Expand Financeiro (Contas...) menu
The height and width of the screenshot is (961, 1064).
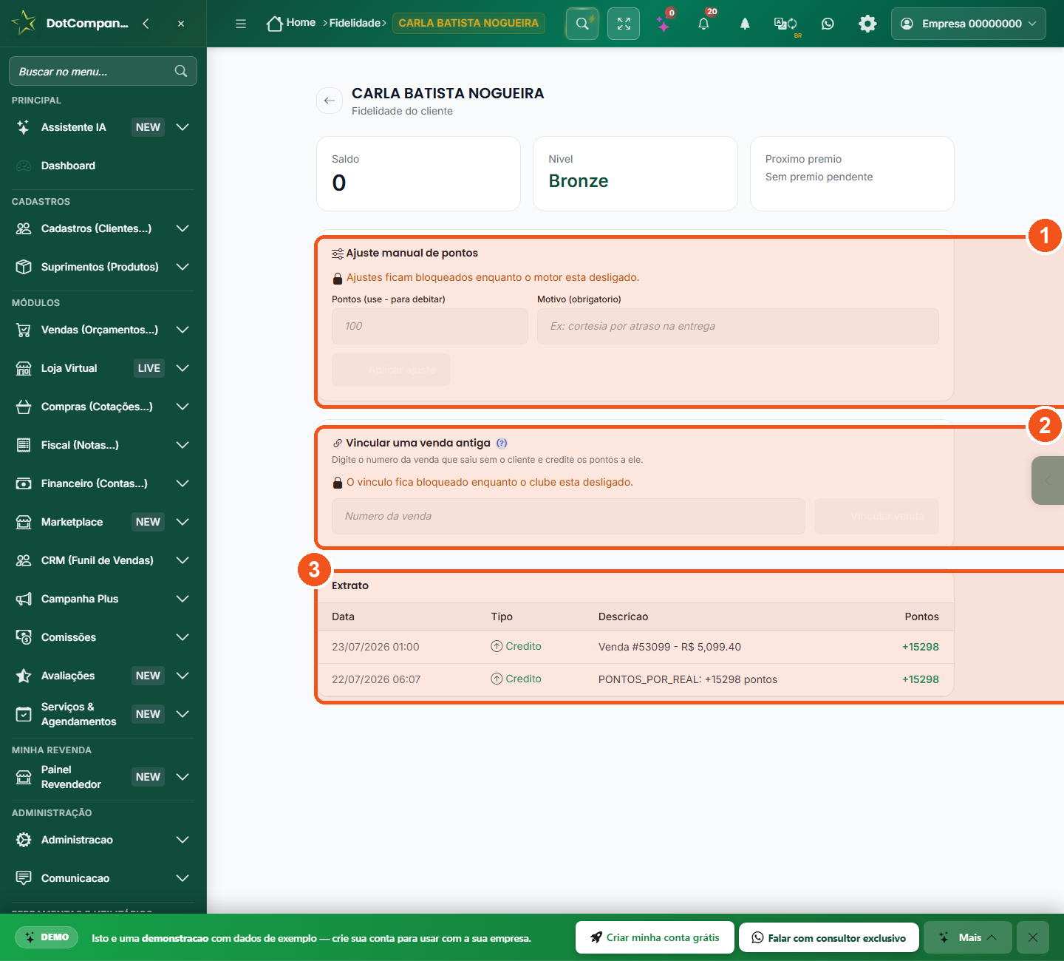click(103, 483)
